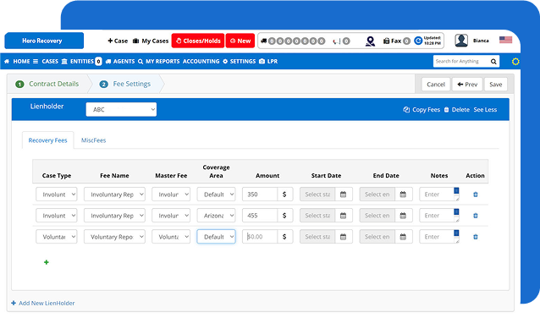Go to Contract Details step
The height and width of the screenshot is (318, 540).
coord(47,84)
